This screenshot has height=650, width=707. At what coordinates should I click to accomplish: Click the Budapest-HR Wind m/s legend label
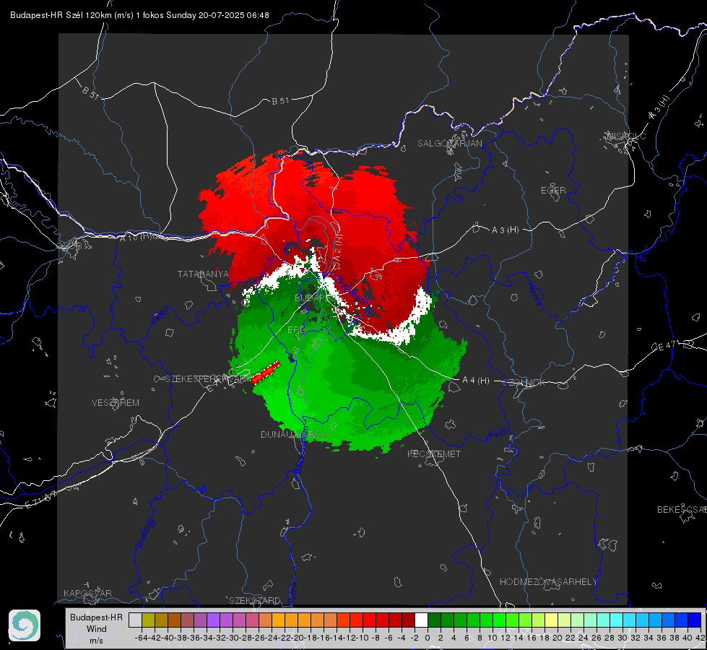click(x=97, y=629)
